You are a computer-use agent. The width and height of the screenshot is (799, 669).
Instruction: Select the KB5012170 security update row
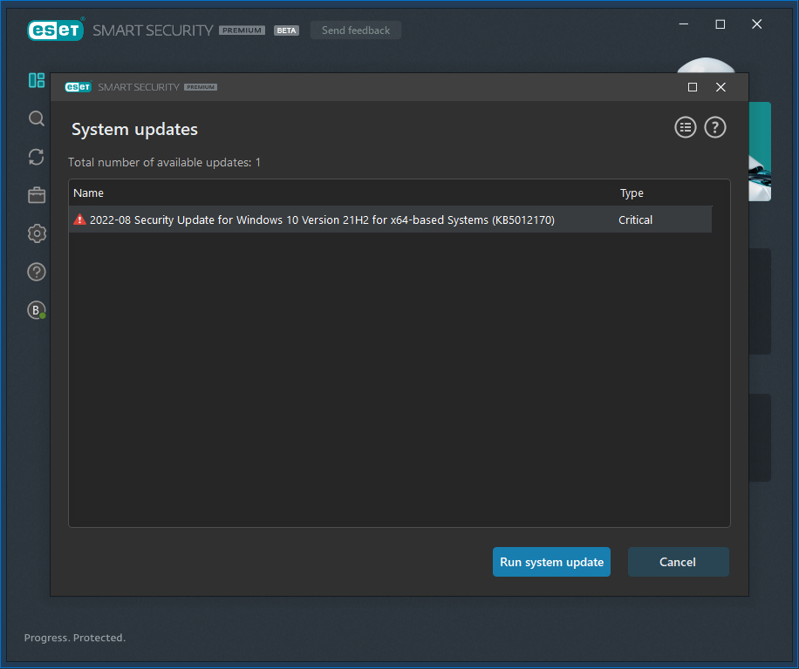[390, 220]
